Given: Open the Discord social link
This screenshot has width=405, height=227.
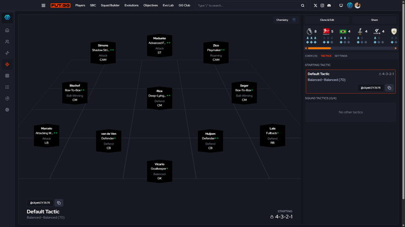Looking at the screenshot, I should pos(329,5).
